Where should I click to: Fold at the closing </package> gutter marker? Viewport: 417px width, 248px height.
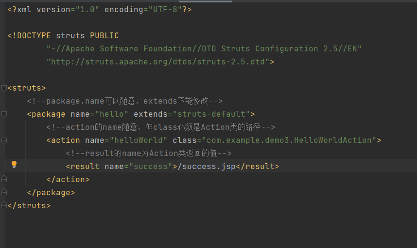(4, 192)
